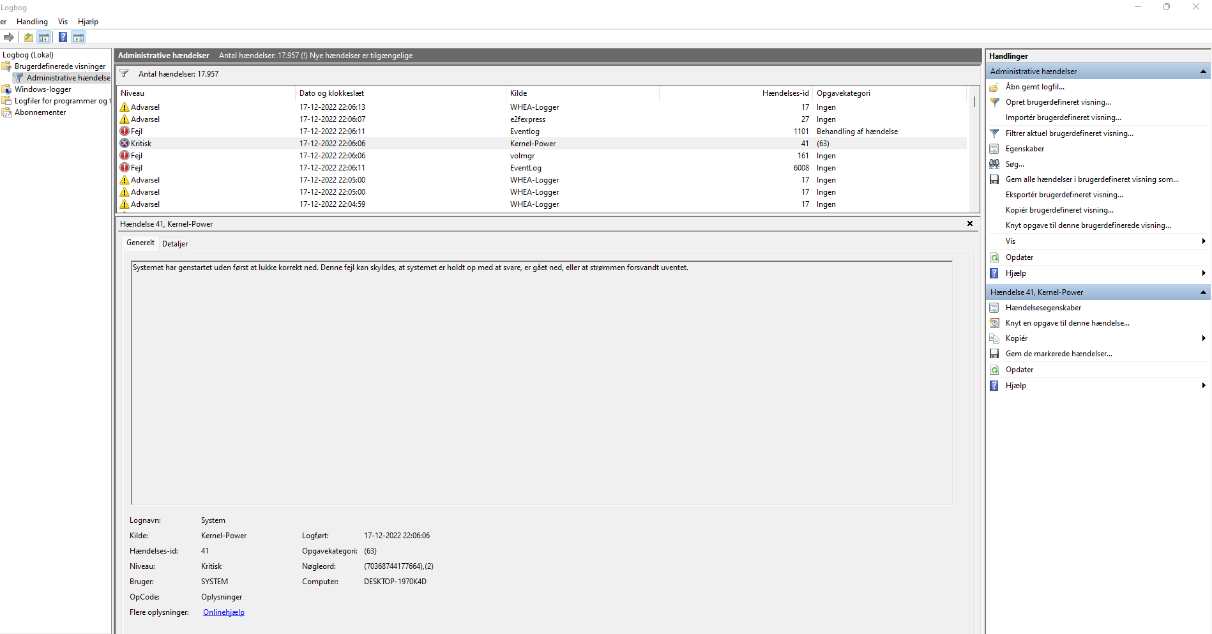The height and width of the screenshot is (634, 1212).
Task: Click the Åbn gemt logfil folder icon
Action: [994, 87]
